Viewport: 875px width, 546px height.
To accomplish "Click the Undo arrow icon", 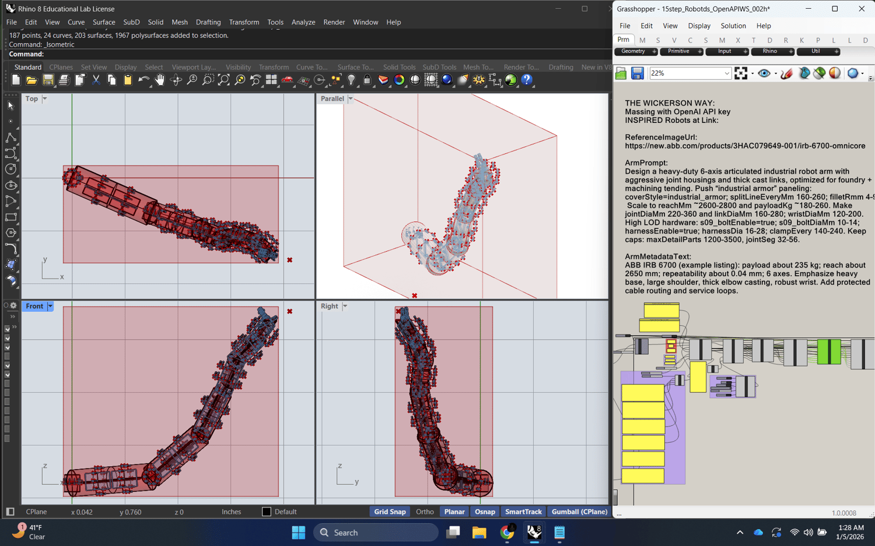I will pyautogui.click(x=143, y=80).
